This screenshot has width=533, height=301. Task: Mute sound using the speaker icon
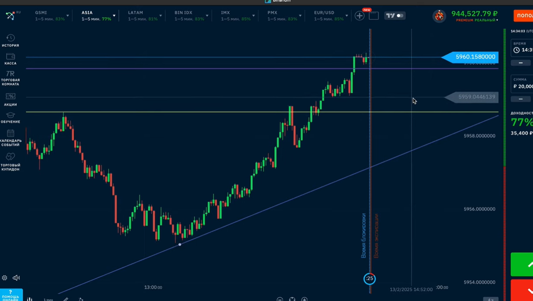coord(16,278)
